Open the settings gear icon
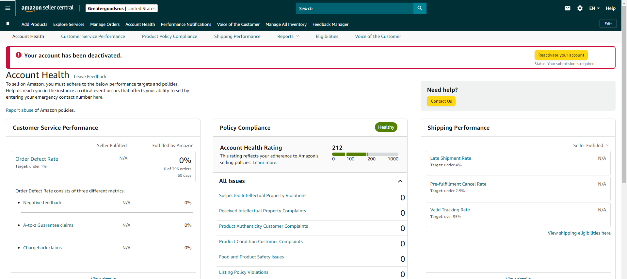Image resolution: width=627 pixels, height=279 pixels. coord(580,8)
